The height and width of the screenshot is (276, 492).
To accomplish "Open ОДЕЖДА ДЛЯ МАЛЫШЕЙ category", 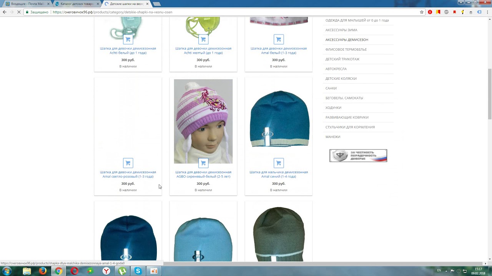I will (357, 20).
